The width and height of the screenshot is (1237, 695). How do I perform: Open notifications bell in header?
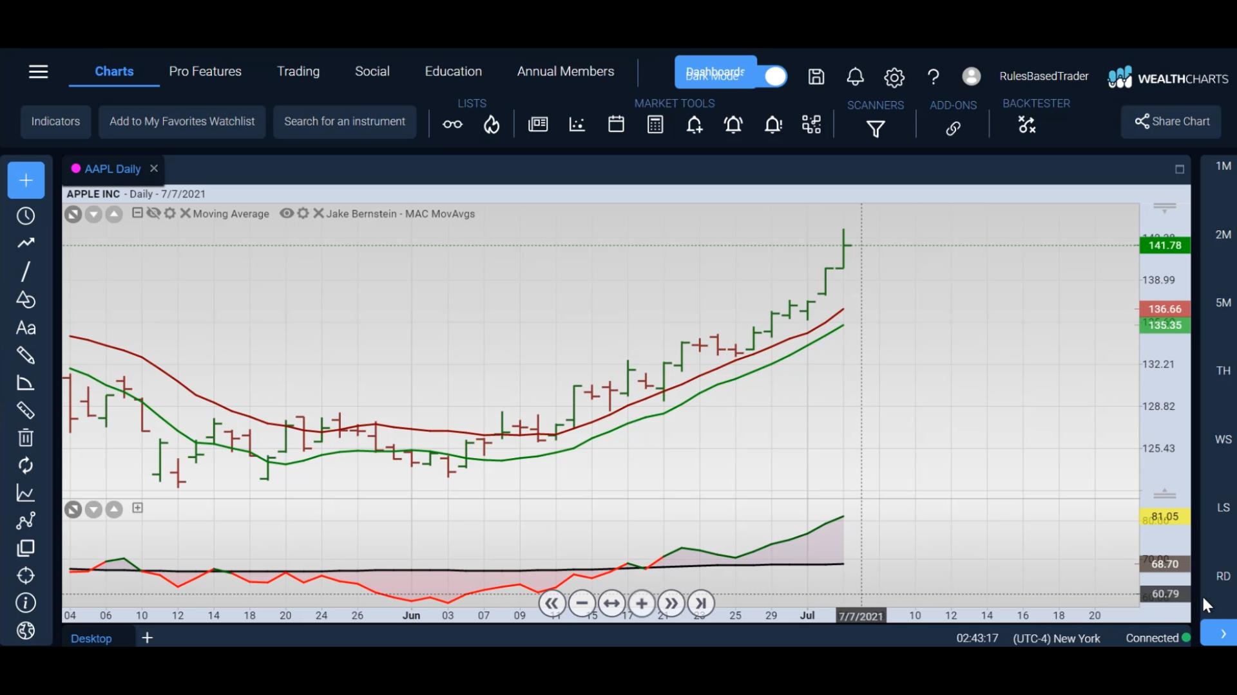pos(855,77)
